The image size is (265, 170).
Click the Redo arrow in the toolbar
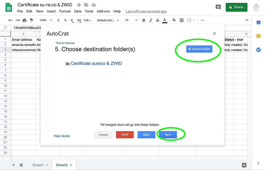coord(17,20)
